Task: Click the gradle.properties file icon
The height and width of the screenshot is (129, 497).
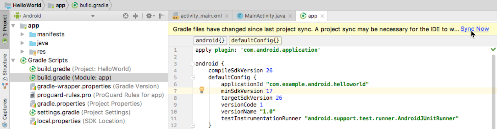Action: point(33,104)
